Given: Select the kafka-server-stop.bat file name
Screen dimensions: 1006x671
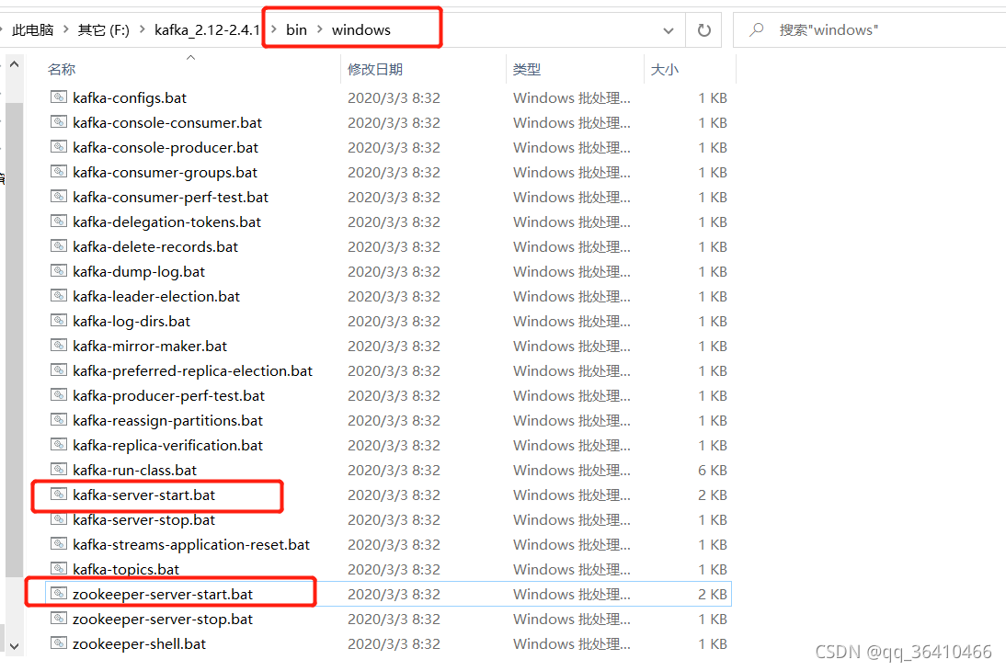Looking at the screenshot, I should point(143,519).
